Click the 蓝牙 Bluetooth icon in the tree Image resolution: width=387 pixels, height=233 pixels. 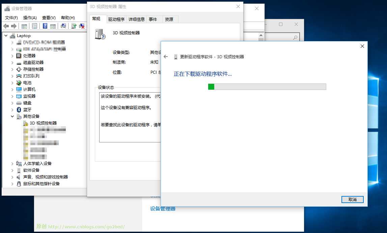tap(19, 110)
